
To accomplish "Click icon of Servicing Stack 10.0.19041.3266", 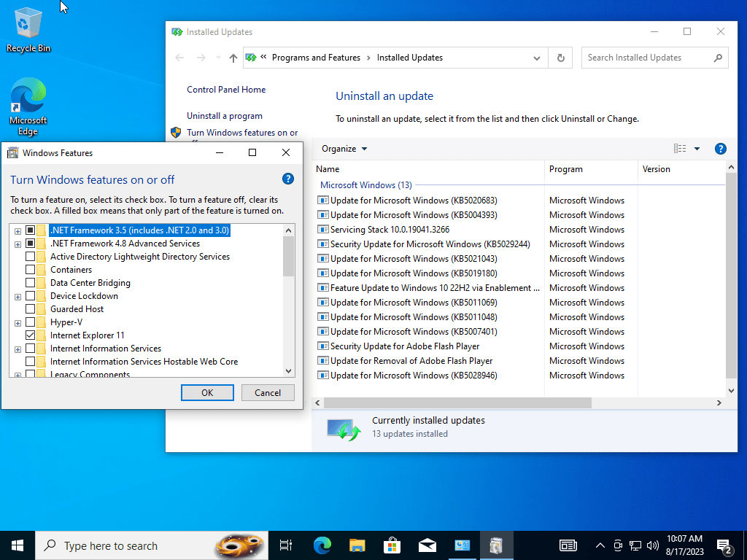I will coord(323,230).
